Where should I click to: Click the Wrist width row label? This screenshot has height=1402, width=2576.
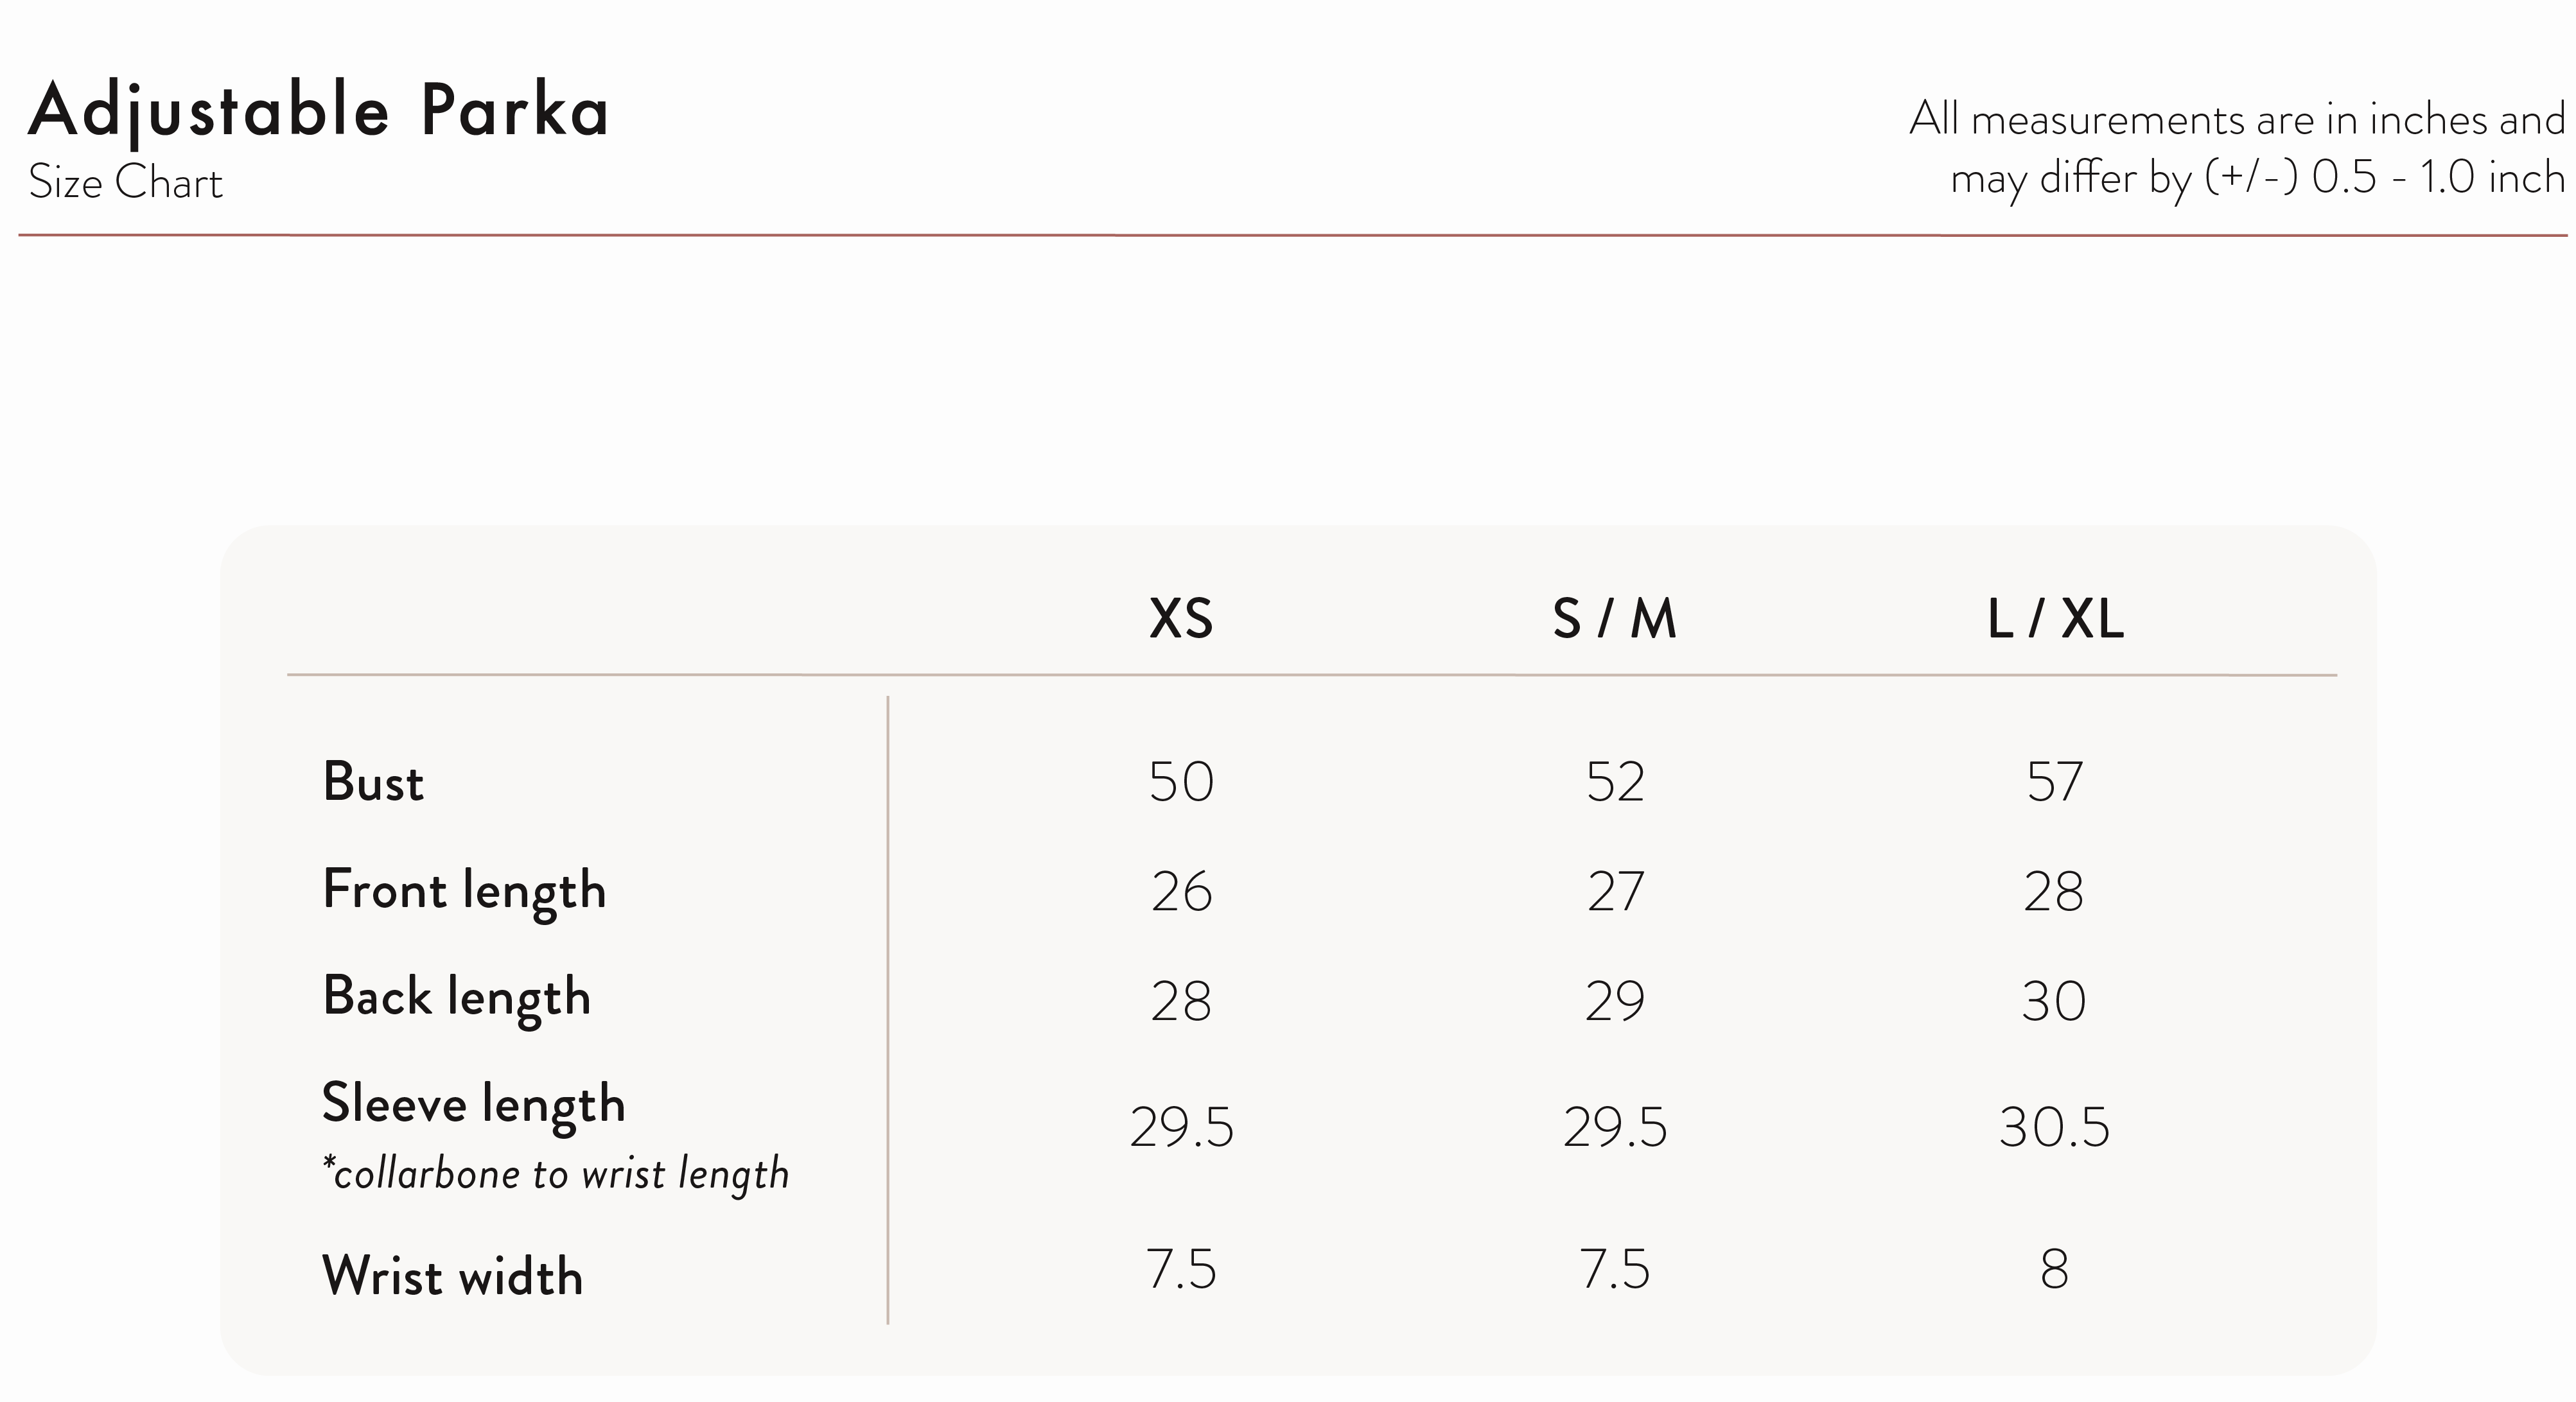[x=452, y=1276]
